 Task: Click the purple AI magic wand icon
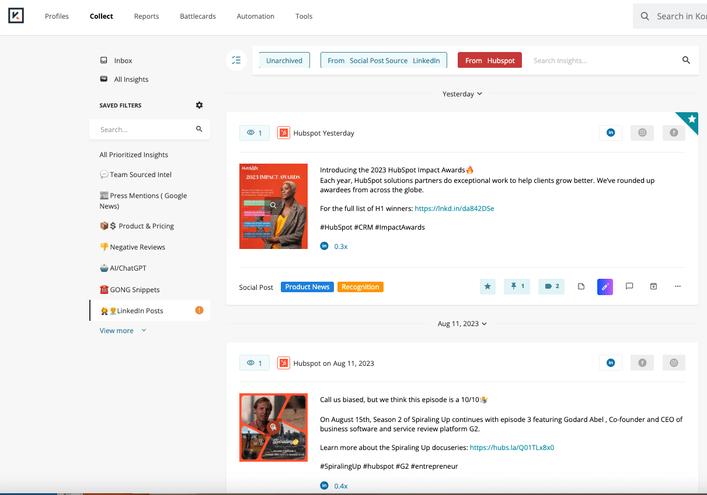click(x=605, y=286)
